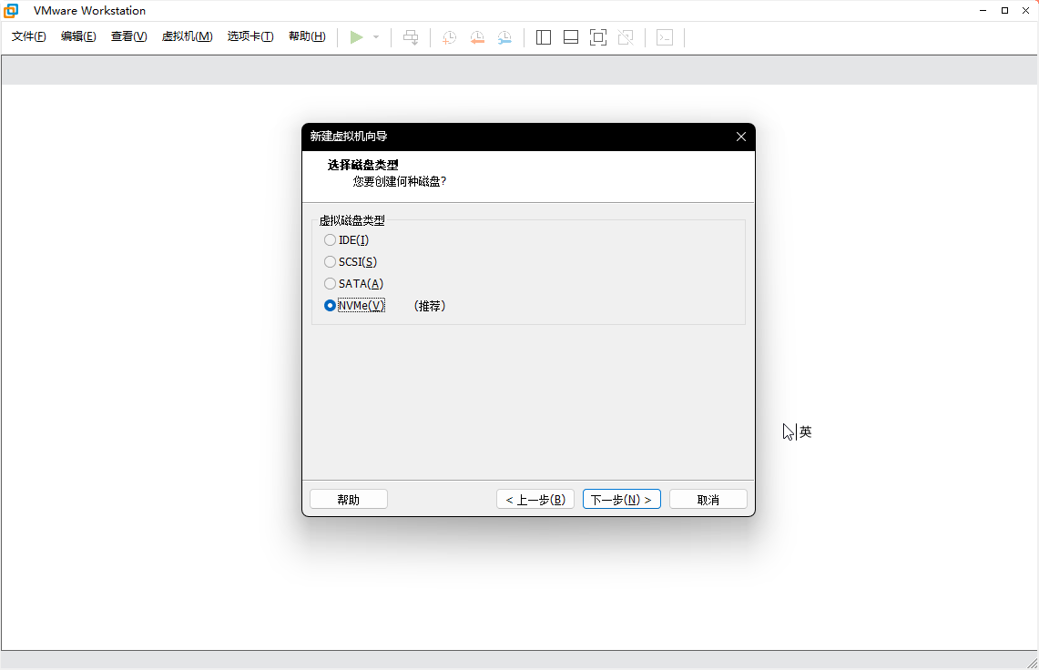Click the (推荐) label beside NVMe

coord(430,306)
